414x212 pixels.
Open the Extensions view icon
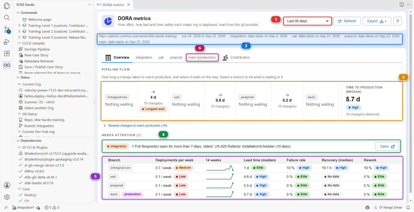click(7, 53)
